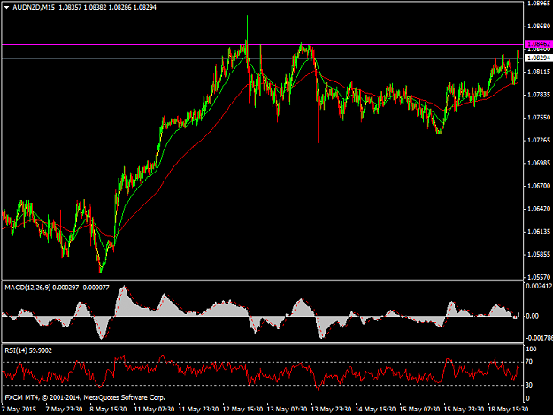Click the 11 May 07:30 time label
Viewport: 553px width, 415px height.
[x=154, y=410]
